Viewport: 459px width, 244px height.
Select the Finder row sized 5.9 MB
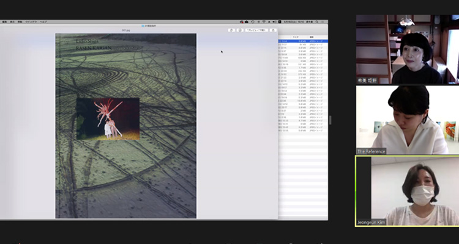tap(303, 107)
